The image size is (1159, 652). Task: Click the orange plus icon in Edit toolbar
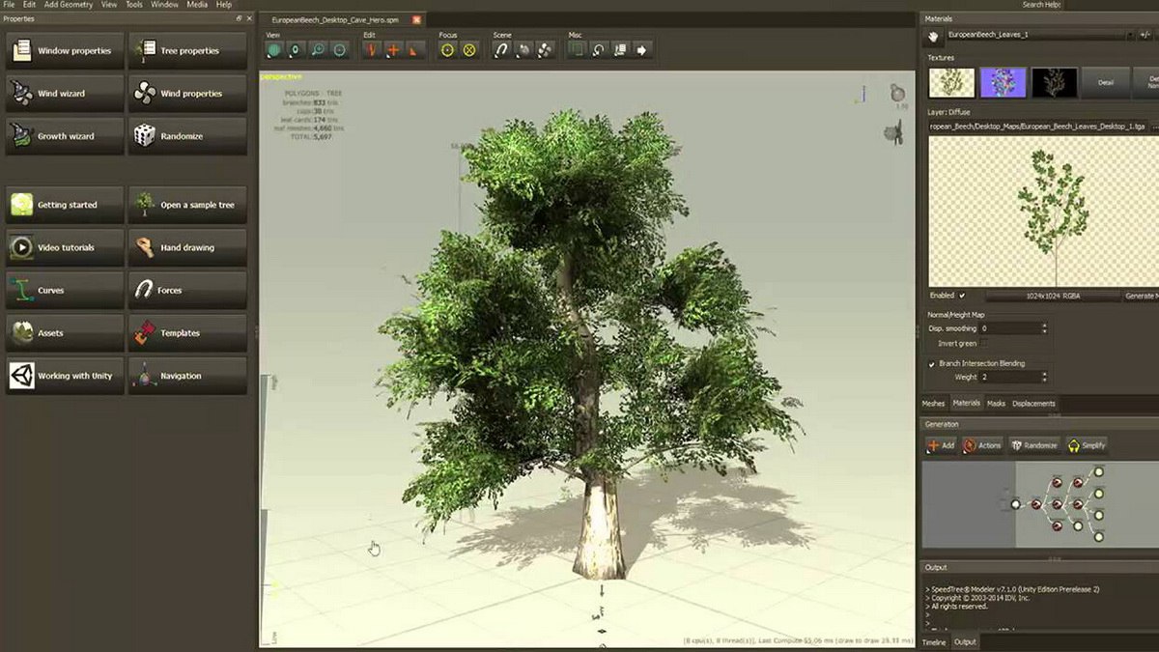coord(393,50)
